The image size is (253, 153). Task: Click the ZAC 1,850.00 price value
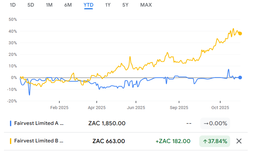coord(107,123)
